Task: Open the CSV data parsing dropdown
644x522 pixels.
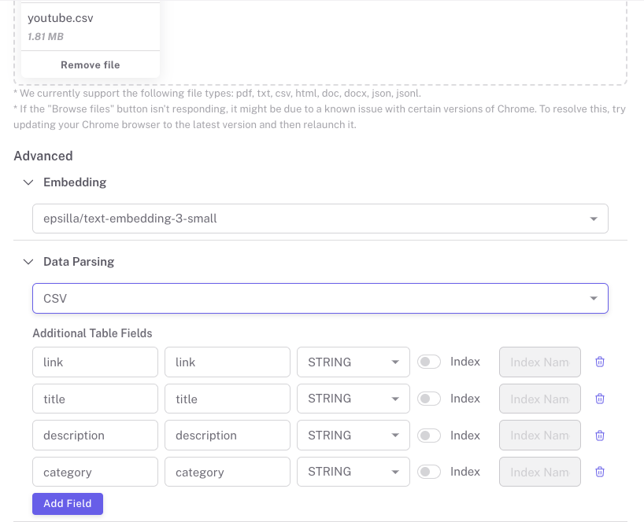Action: [320, 299]
